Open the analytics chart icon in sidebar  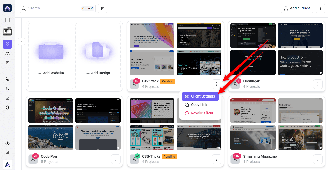pyautogui.click(x=7, y=98)
